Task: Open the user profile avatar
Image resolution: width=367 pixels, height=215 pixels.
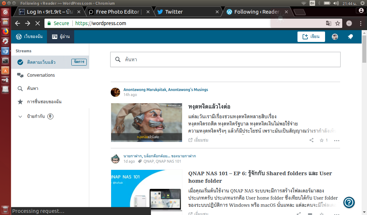Action: pyautogui.click(x=335, y=37)
